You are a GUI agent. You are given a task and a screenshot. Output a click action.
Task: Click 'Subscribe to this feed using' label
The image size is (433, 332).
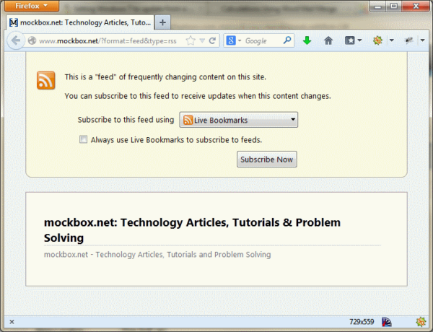coord(126,120)
